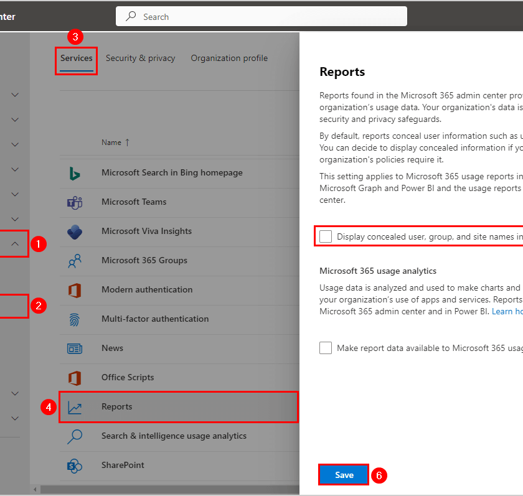The image size is (523, 496).
Task: Click the Multi-factor authentication fingerprint icon
Action: point(75,319)
